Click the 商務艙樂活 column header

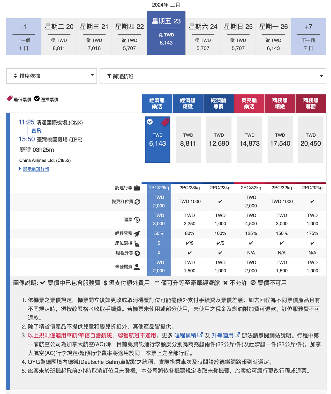(249, 103)
